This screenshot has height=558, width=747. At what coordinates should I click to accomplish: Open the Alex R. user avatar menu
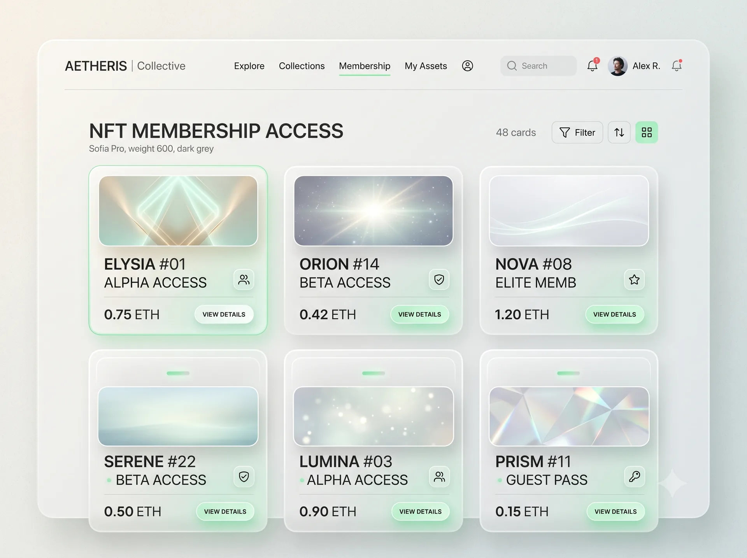(617, 66)
